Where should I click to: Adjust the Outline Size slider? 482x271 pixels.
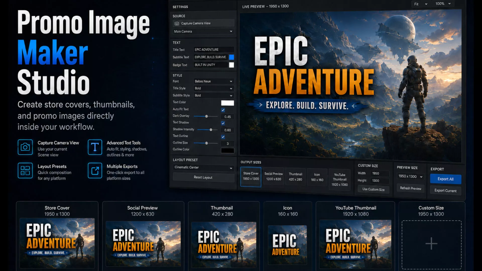[206, 143]
